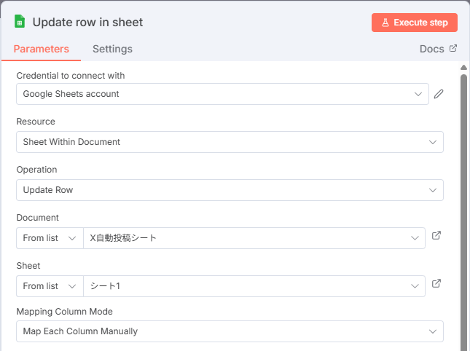Expand the Operation Update Row dropdown
Screen dimensions: 470x351
(230, 190)
